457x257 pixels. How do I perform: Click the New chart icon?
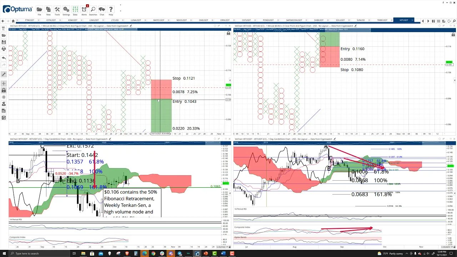pos(48,10)
